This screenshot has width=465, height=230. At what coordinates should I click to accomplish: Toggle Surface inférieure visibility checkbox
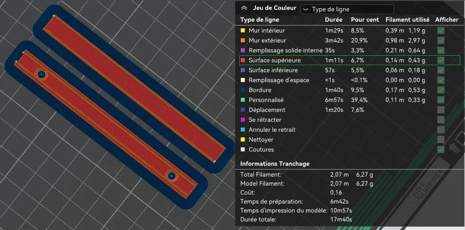coord(441,70)
